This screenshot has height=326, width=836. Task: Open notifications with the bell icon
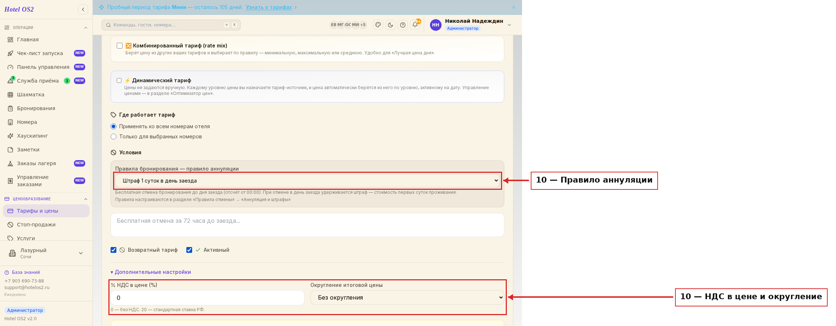(x=415, y=25)
